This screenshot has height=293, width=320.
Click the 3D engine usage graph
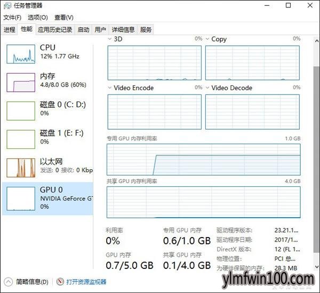(x=155, y=63)
